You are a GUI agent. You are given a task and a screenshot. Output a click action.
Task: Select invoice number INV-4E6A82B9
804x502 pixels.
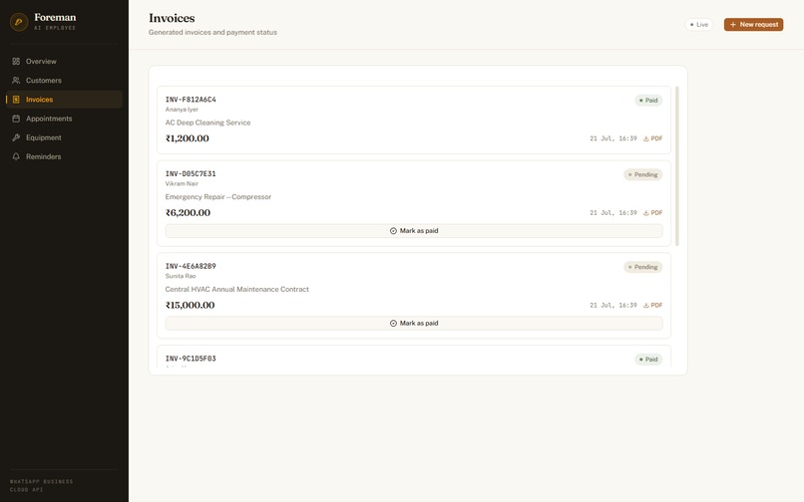[x=191, y=266]
